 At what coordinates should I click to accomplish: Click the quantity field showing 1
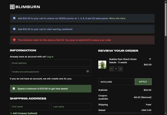[x=116, y=69]
